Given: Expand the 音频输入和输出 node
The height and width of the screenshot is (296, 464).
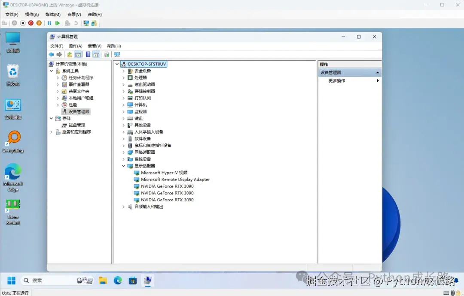Looking at the screenshot, I should pyautogui.click(x=124, y=206).
